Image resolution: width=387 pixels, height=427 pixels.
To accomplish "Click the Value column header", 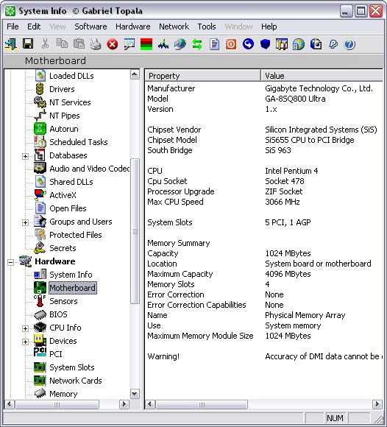I will pyautogui.click(x=322, y=76).
